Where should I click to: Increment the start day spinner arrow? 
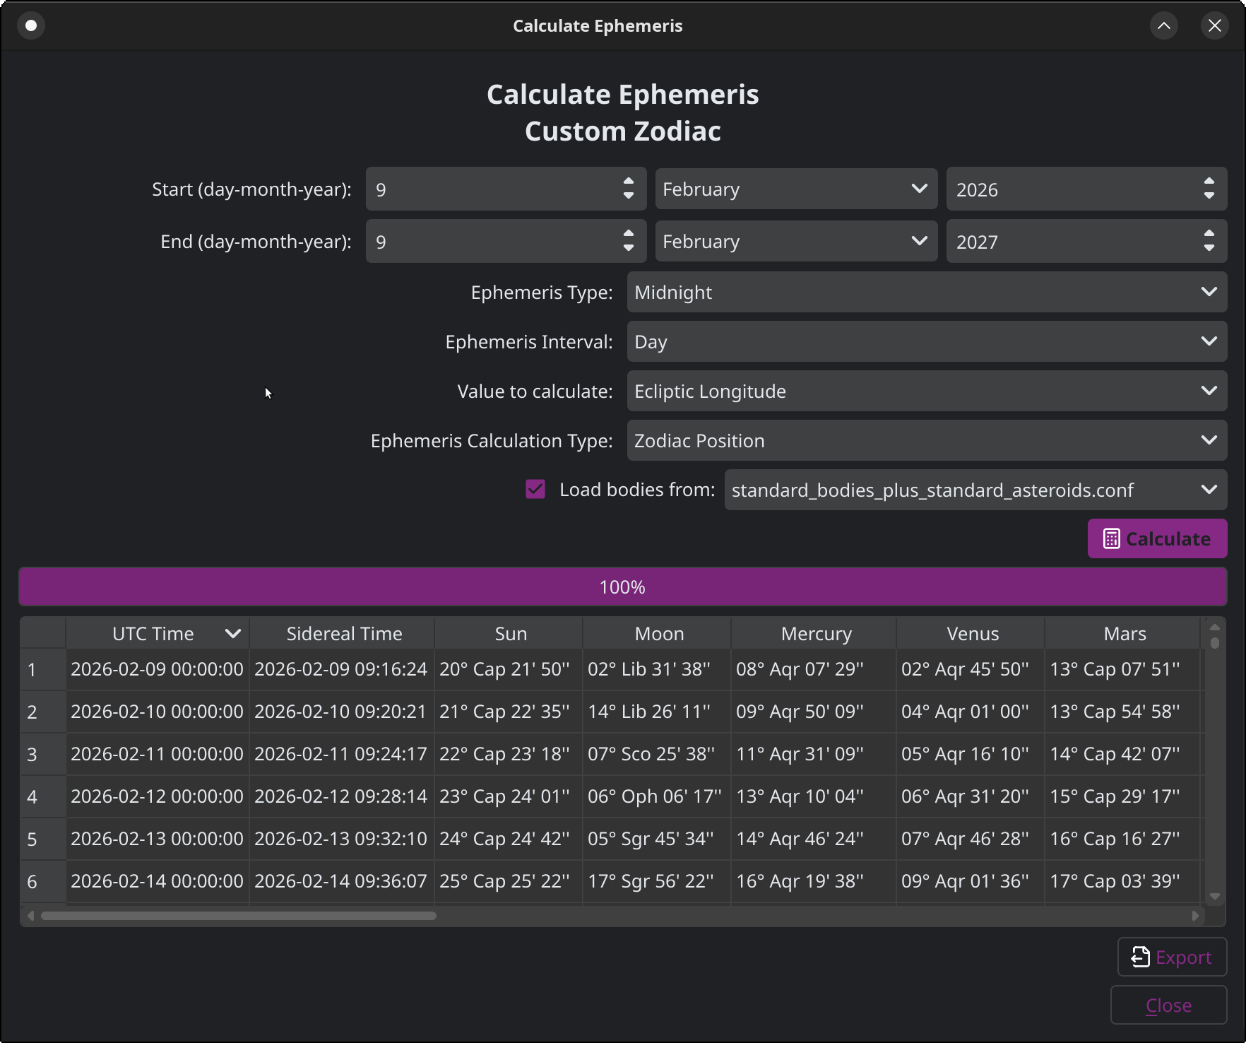click(627, 182)
